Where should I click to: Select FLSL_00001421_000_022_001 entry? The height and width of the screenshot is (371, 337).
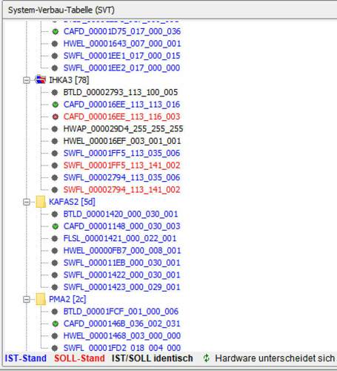pyautogui.click(x=120, y=238)
